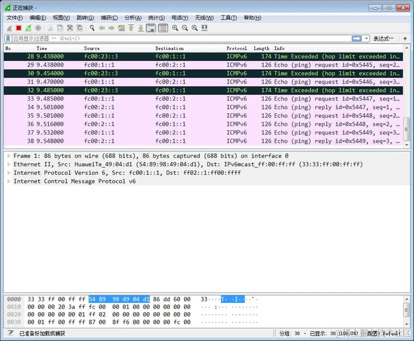Click the 表达式 expression button
Viewport: 414px width, 341px height.
[x=383, y=39]
